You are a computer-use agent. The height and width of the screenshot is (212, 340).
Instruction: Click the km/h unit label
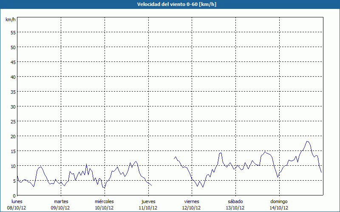coord(10,20)
